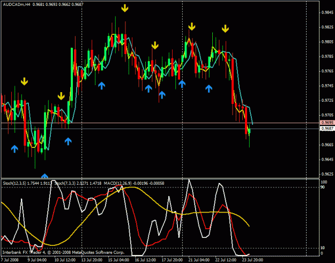The image size is (335, 263).
Task: Click the 10 Jul 12:00 time label
Action: 65,260
